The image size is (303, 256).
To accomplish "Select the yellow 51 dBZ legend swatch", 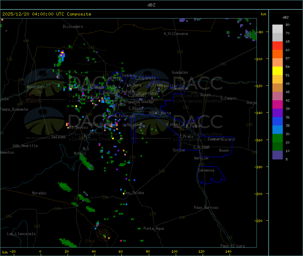I will pyautogui.click(x=277, y=71).
